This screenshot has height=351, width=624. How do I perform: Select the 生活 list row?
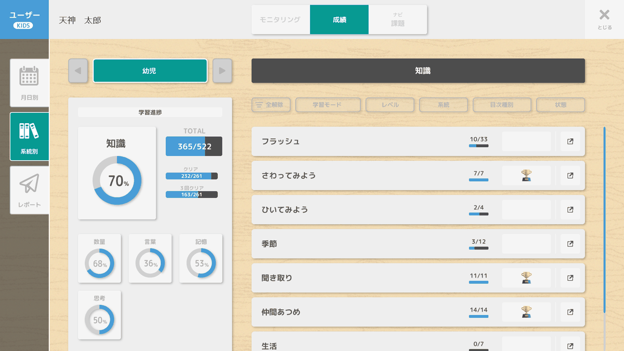click(x=418, y=342)
